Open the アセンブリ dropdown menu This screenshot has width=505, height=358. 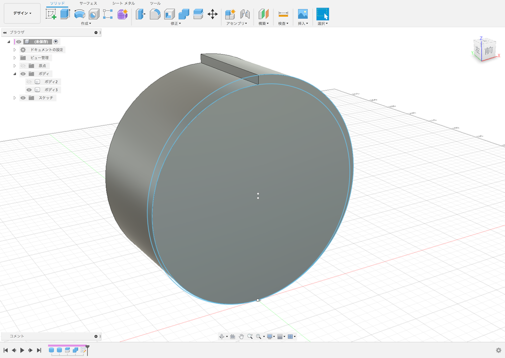[237, 24]
